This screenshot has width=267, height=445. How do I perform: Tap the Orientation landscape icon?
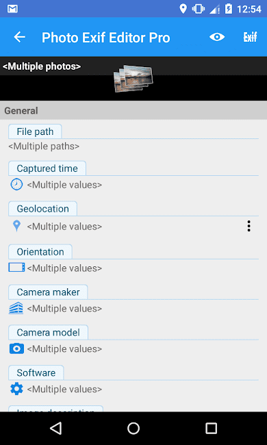pos(16,268)
